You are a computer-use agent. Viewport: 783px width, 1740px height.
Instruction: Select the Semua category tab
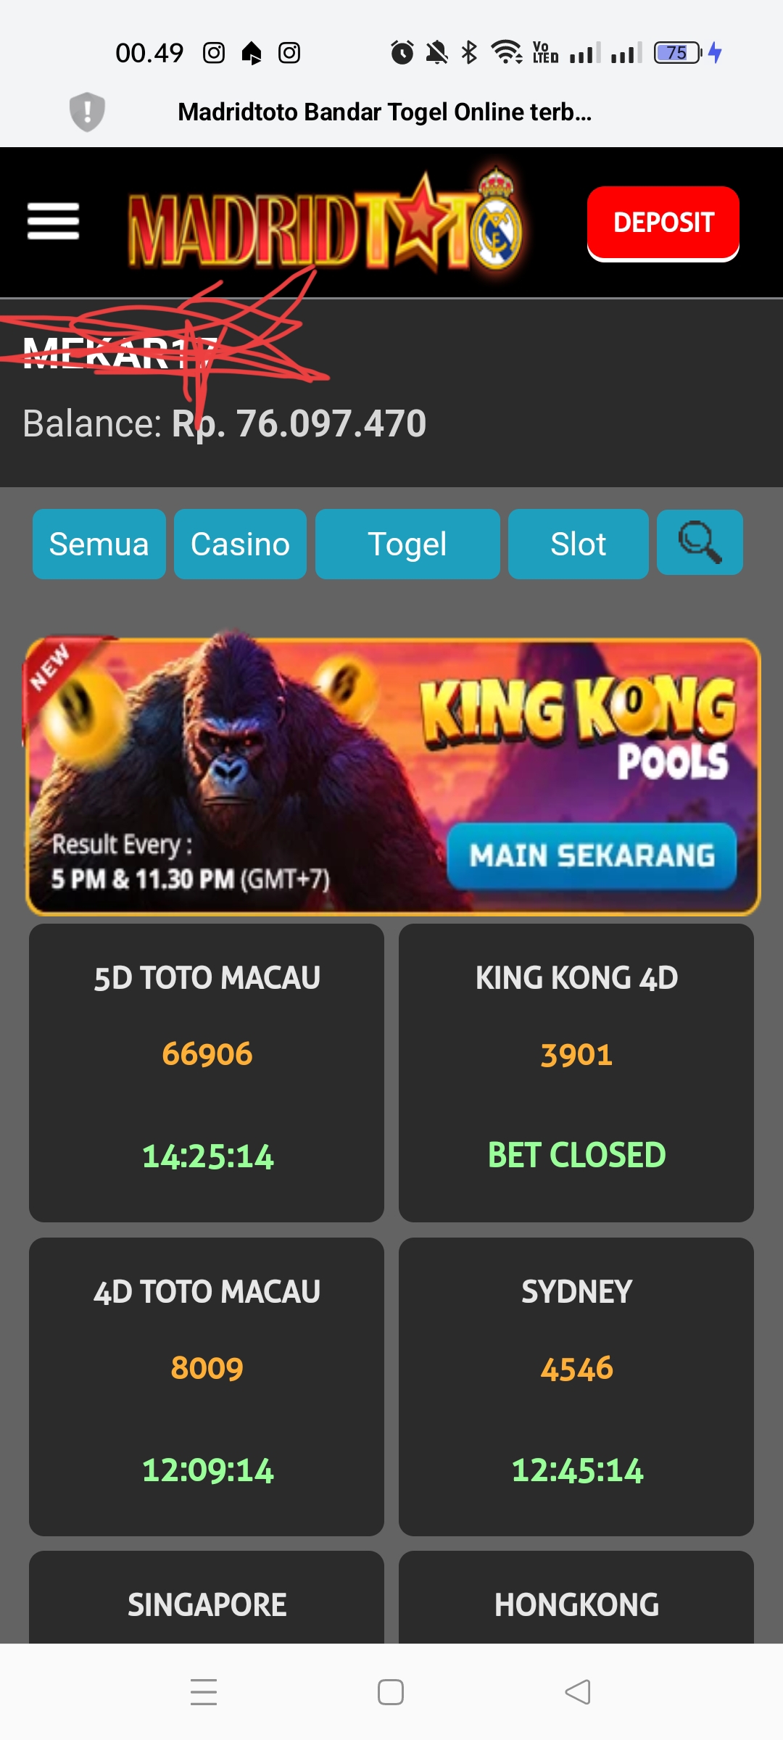tap(99, 544)
